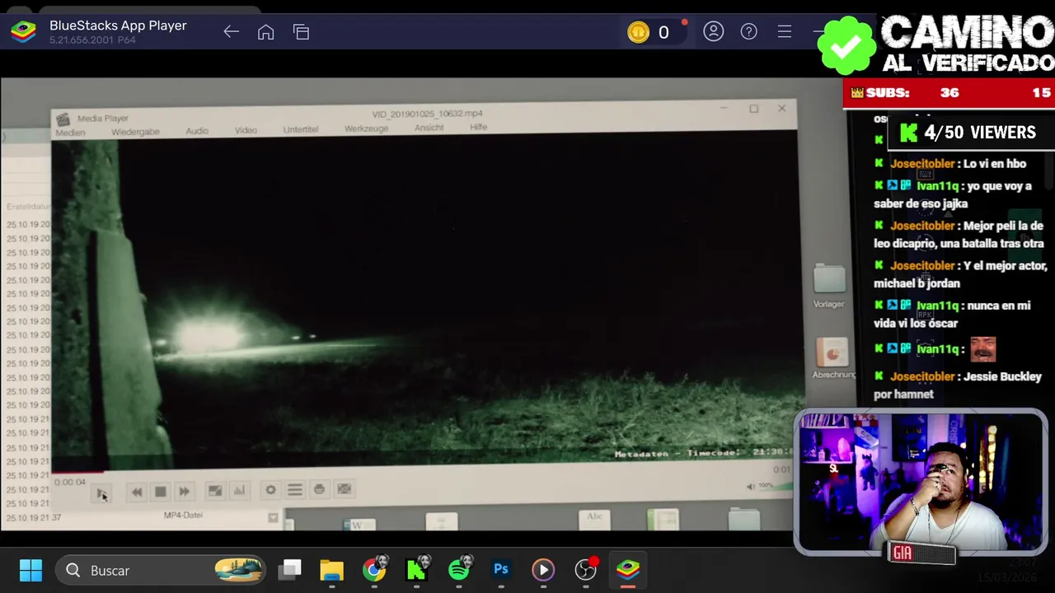This screenshot has width=1055, height=593.
Task: Click Josecitobler's message 'Jessie Buckley por hamnet'
Action: (x=958, y=385)
